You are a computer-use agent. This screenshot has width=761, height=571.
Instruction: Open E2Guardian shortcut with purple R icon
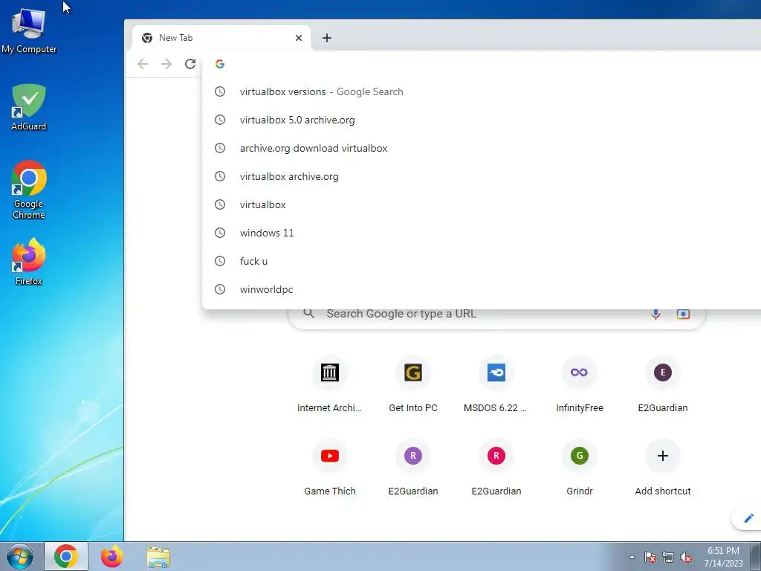(413, 468)
